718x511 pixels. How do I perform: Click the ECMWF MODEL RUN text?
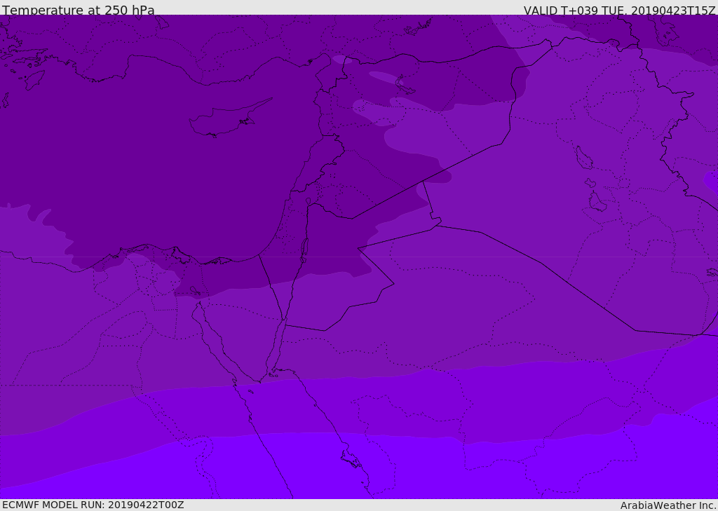93,505
